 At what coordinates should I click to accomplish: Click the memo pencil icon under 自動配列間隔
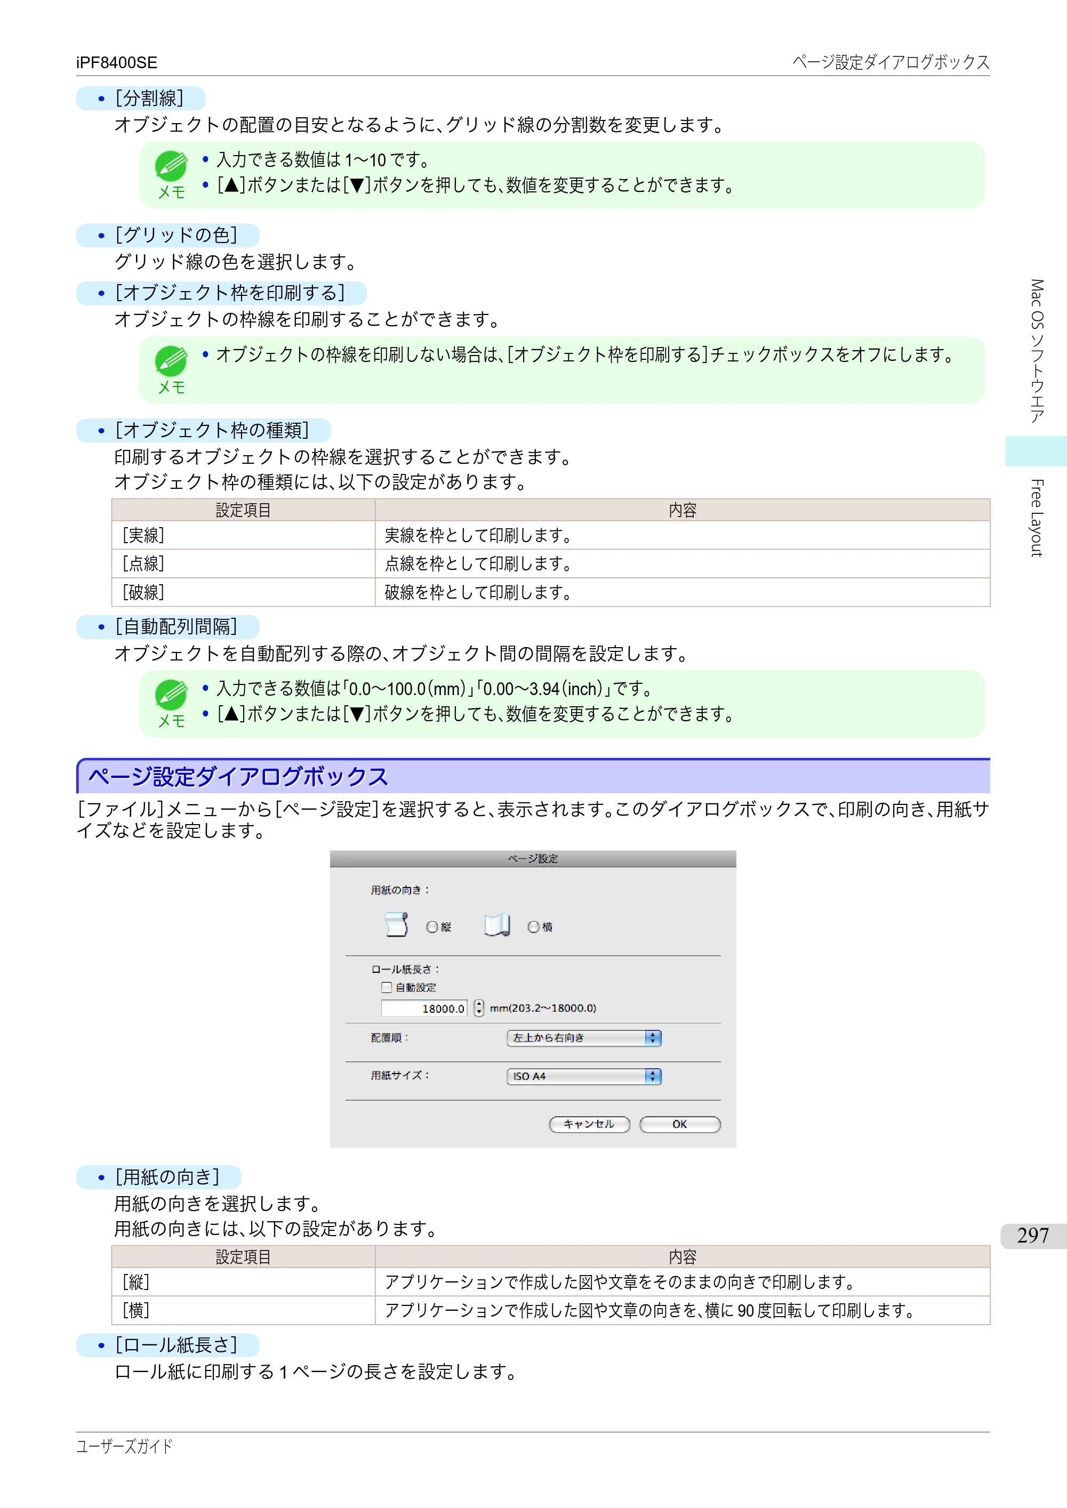pos(171,694)
